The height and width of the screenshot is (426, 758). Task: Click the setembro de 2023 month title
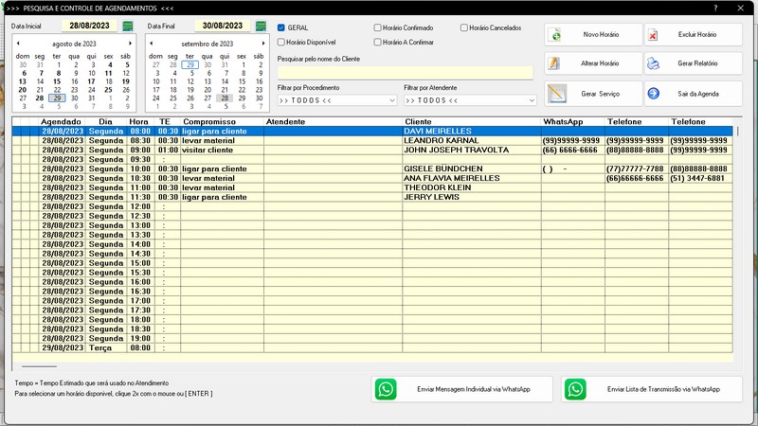pos(208,44)
